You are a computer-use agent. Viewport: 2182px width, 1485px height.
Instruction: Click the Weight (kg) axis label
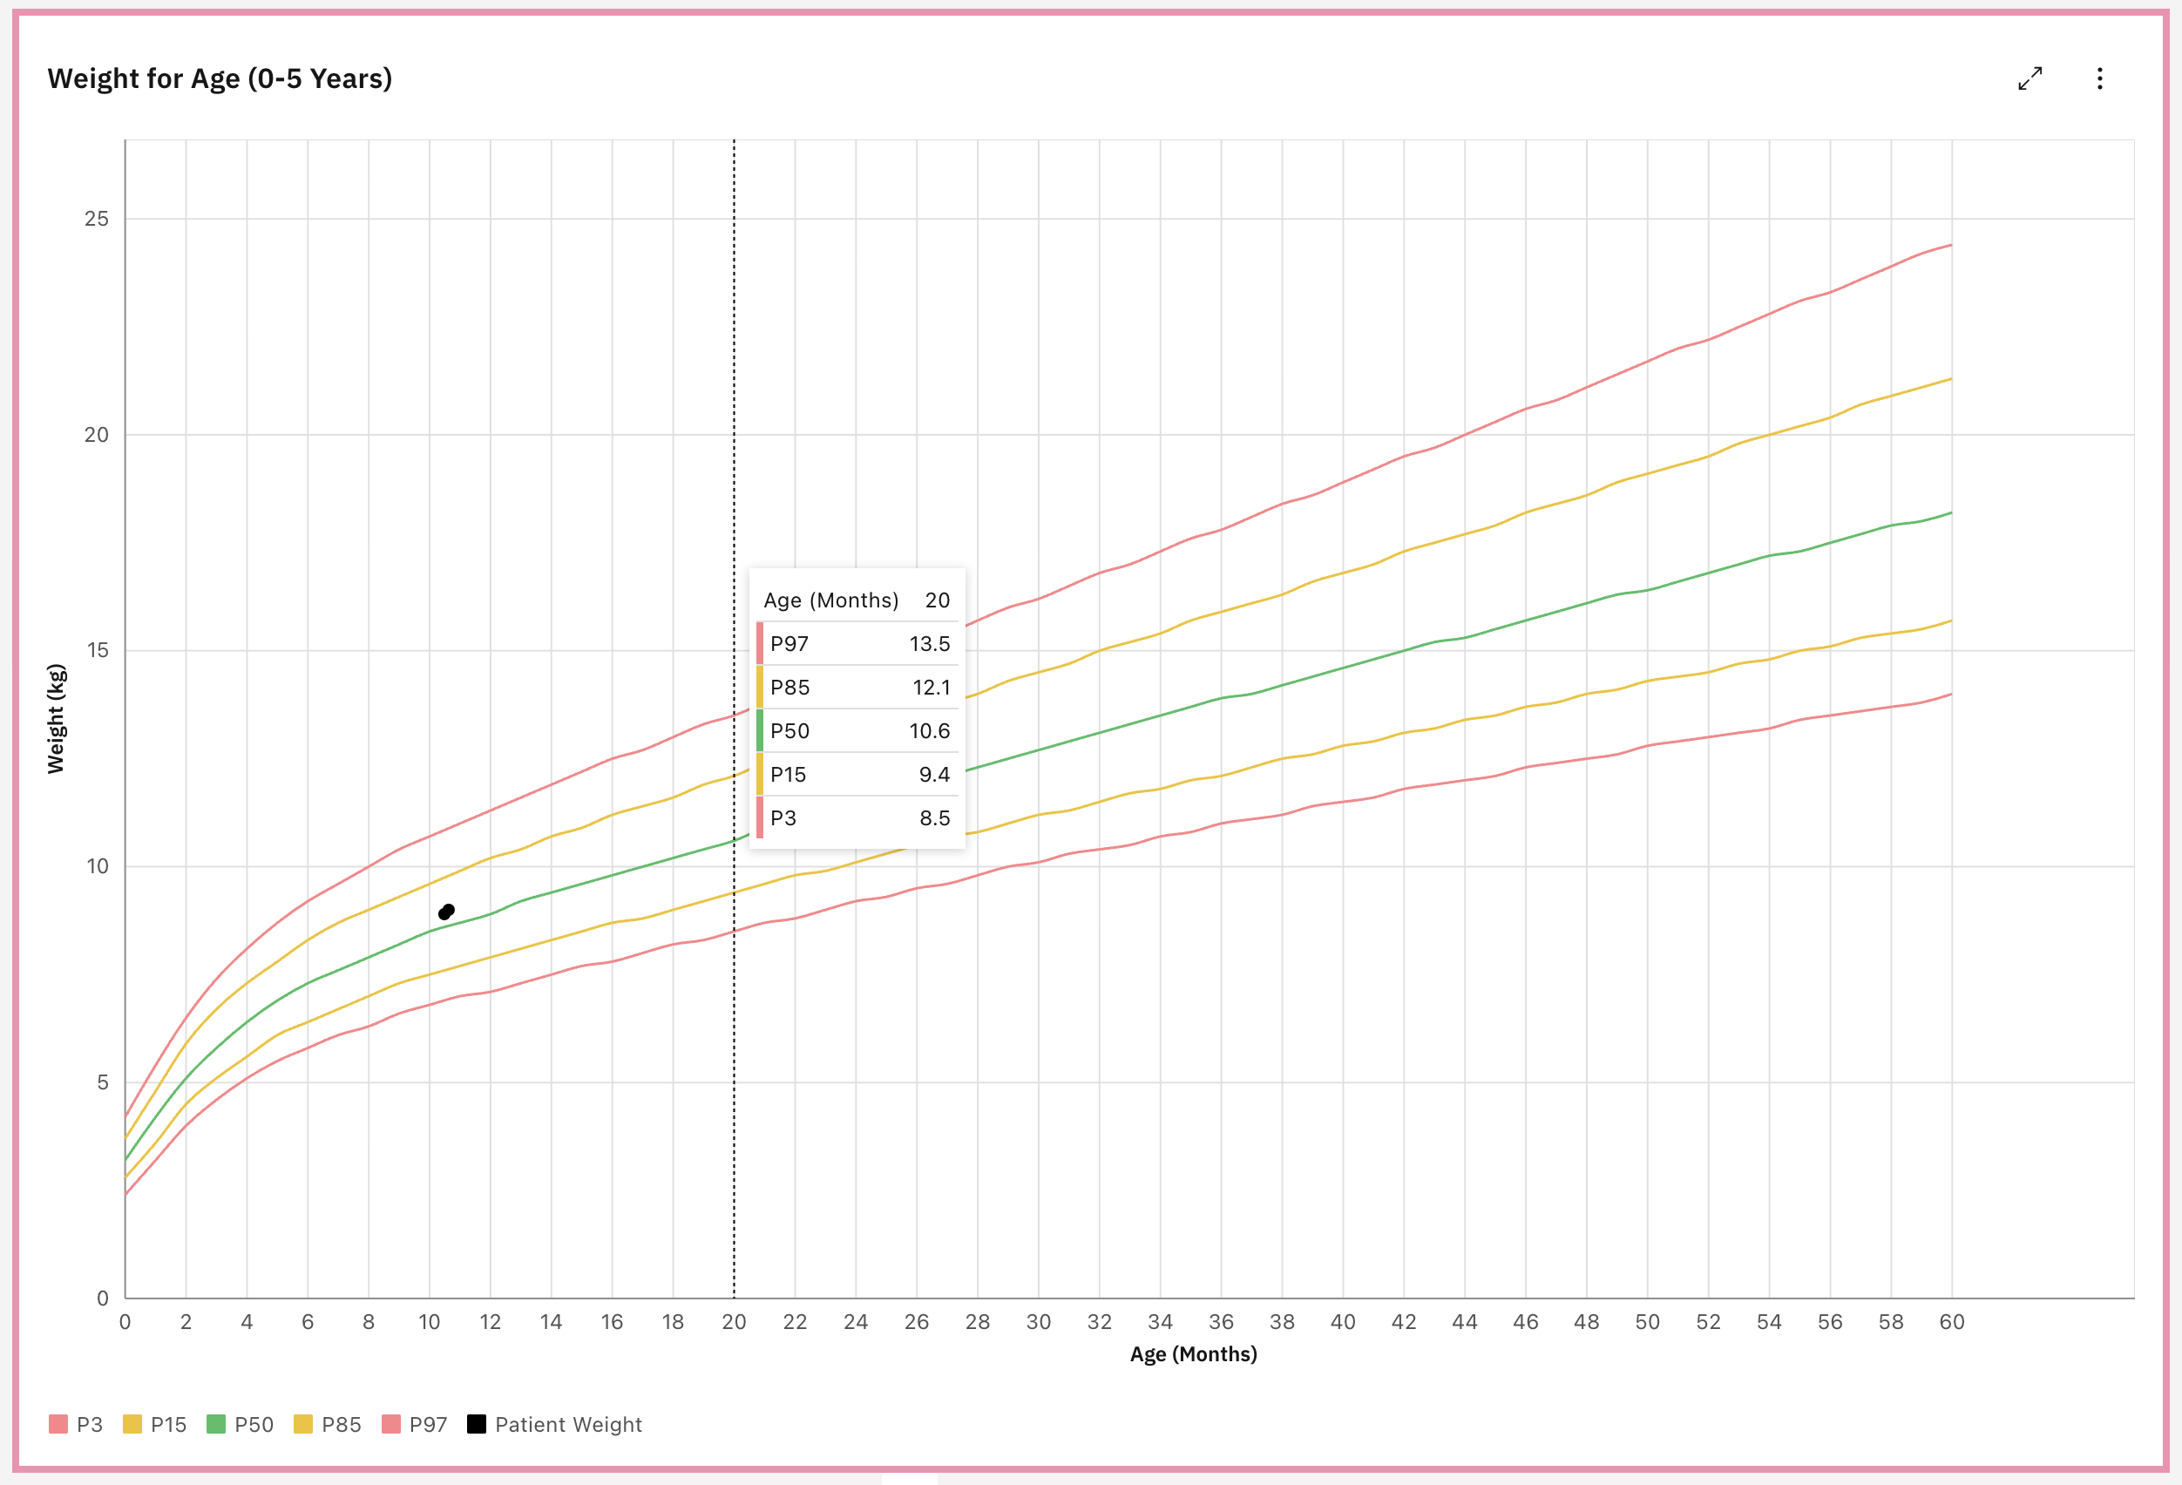[x=57, y=718]
